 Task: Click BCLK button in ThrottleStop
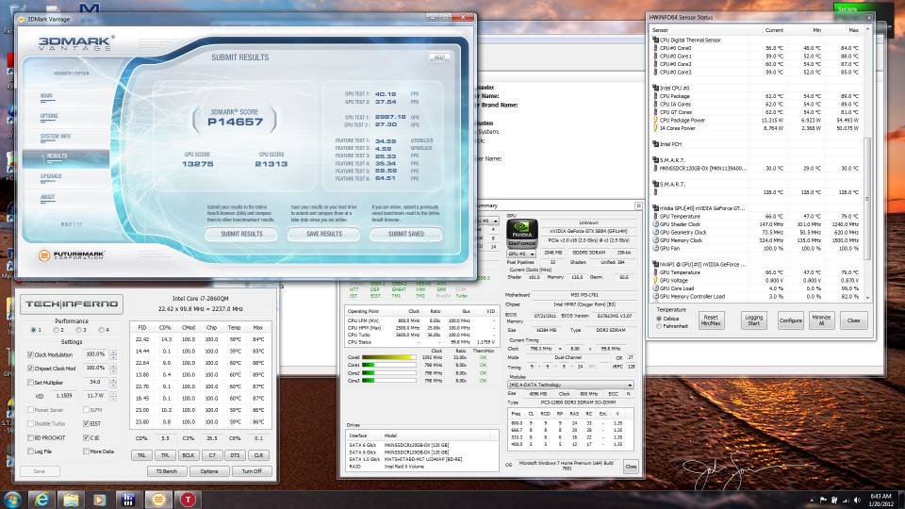pos(189,455)
